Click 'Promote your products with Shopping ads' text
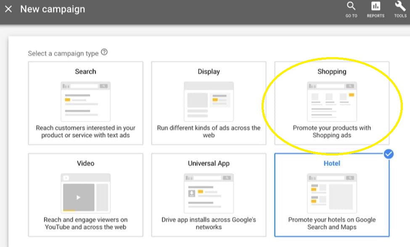Viewport: 410px width, 247px height. pyautogui.click(x=332, y=131)
